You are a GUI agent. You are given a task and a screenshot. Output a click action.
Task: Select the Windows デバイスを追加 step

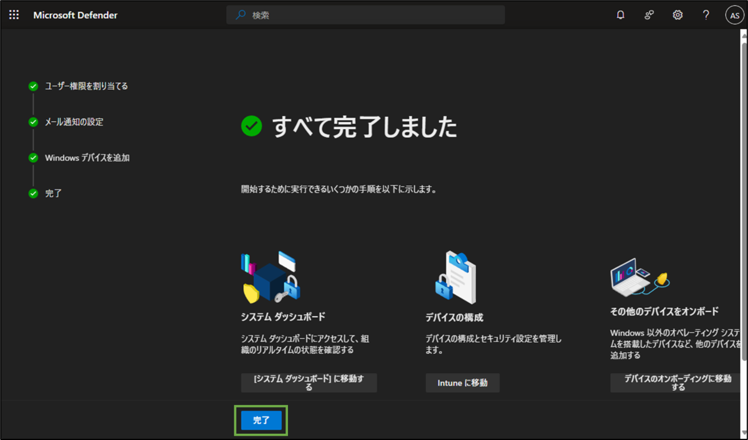[x=87, y=158]
